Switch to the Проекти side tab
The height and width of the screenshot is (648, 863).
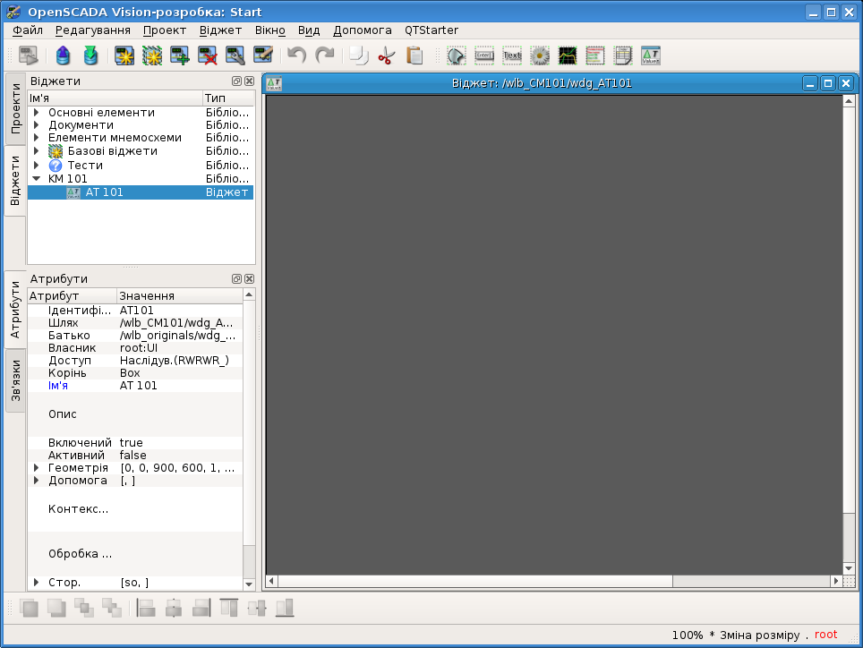(15, 108)
